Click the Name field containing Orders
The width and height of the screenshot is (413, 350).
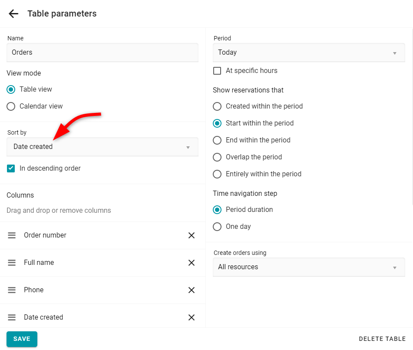coord(102,53)
